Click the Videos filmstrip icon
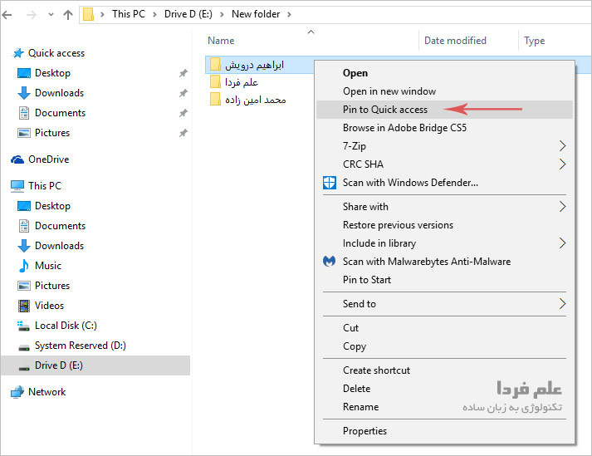This screenshot has height=456, width=592. pyautogui.click(x=24, y=306)
